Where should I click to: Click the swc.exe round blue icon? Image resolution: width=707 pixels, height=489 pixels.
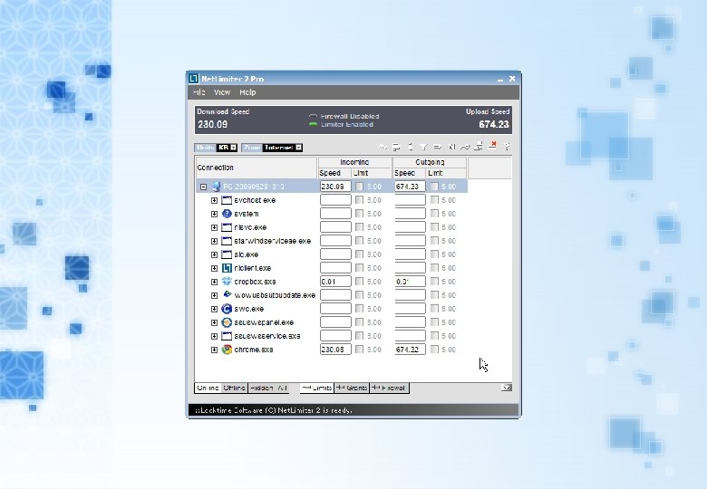click(227, 309)
